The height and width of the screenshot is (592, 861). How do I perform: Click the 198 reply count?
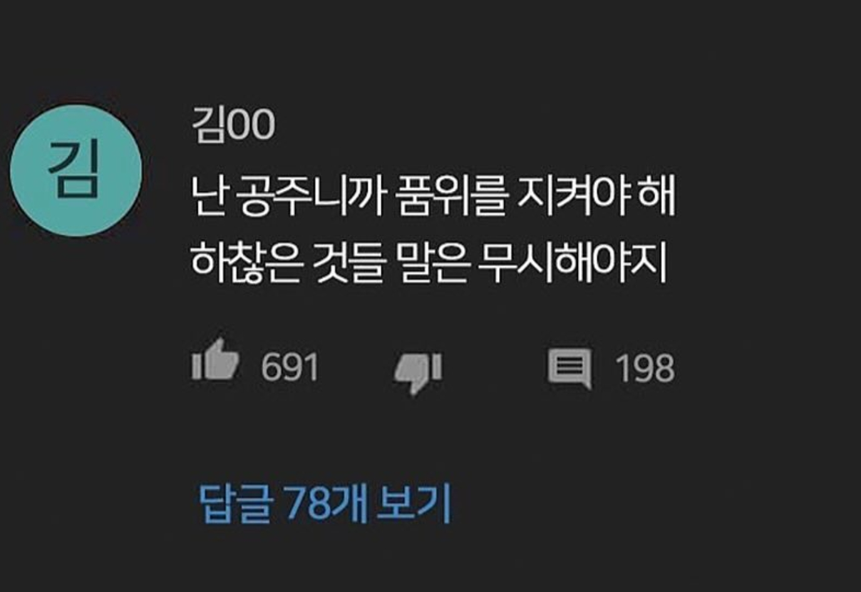[x=645, y=368]
